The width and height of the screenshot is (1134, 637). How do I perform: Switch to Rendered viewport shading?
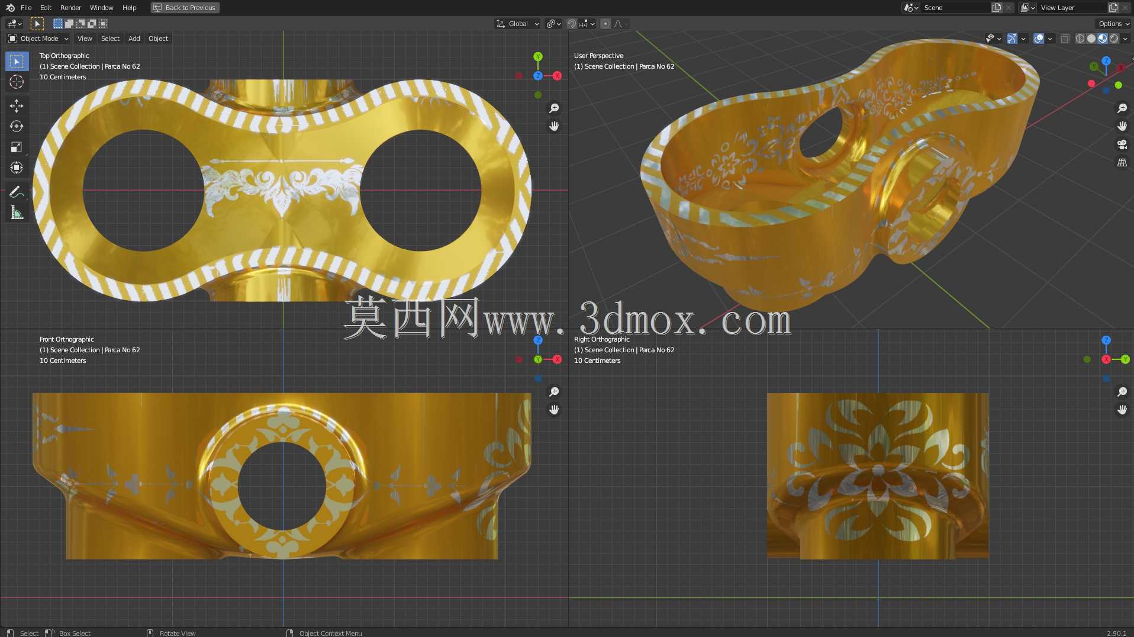pos(1114,38)
